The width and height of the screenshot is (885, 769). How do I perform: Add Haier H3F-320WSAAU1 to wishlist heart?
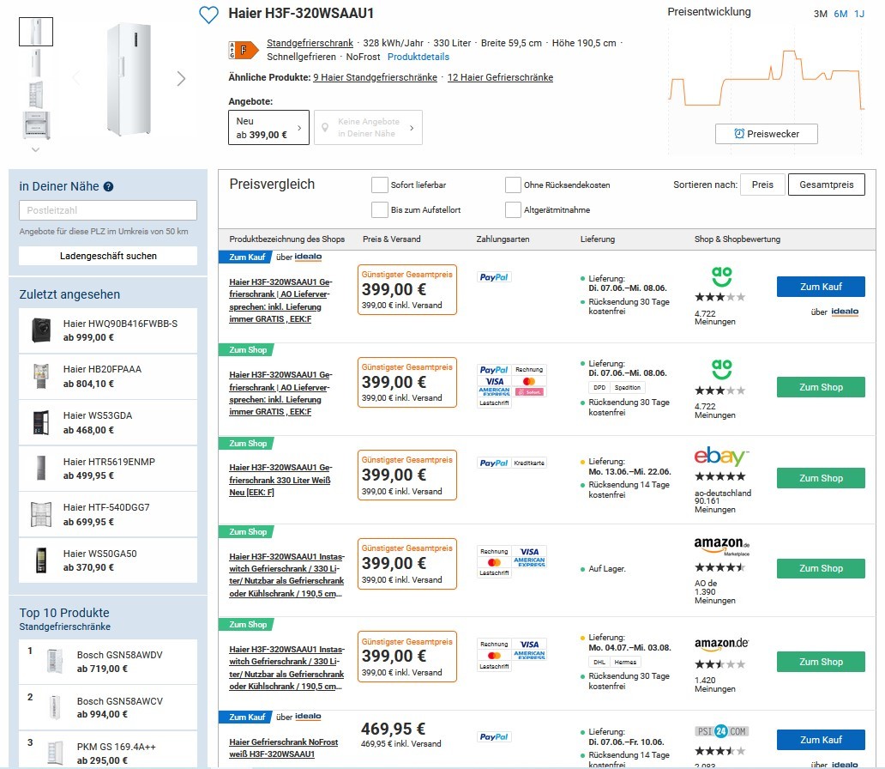point(209,15)
